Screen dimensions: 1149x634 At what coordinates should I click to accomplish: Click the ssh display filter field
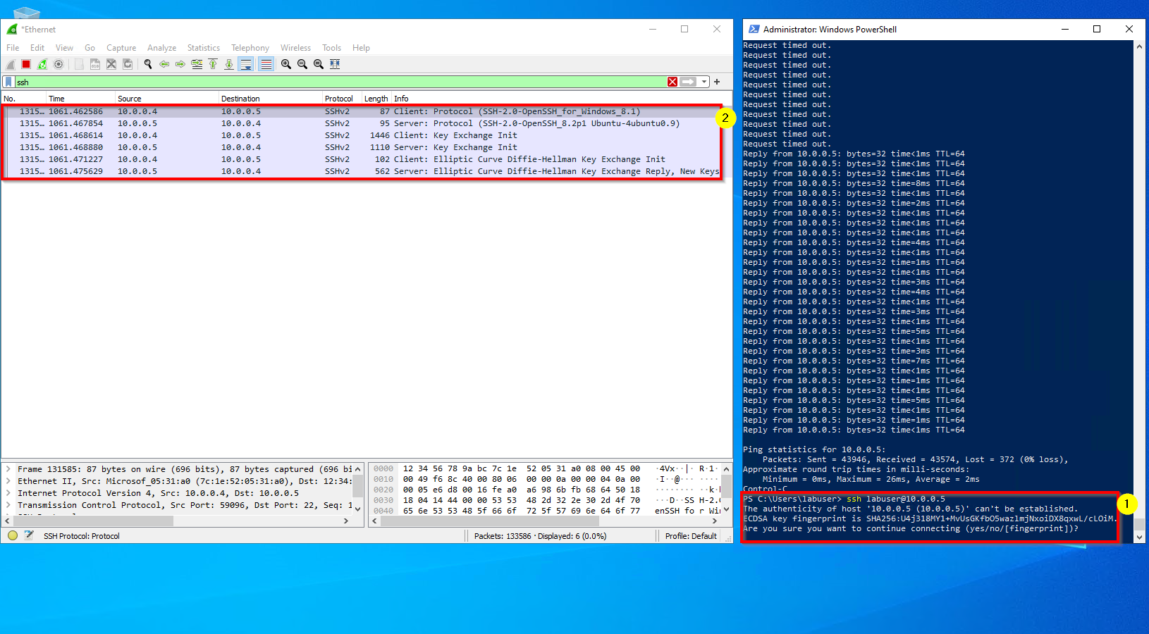click(x=340, y=82)
